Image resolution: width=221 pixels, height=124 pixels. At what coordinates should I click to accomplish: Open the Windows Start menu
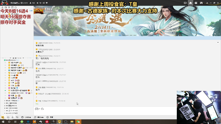pos(3,122)
